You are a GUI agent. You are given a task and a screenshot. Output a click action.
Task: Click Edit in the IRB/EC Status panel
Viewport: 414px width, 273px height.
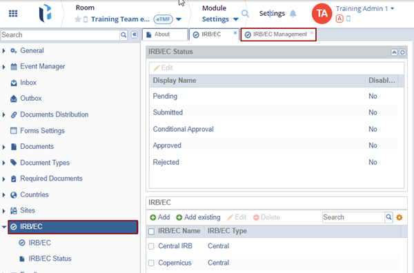coord(163,68)
